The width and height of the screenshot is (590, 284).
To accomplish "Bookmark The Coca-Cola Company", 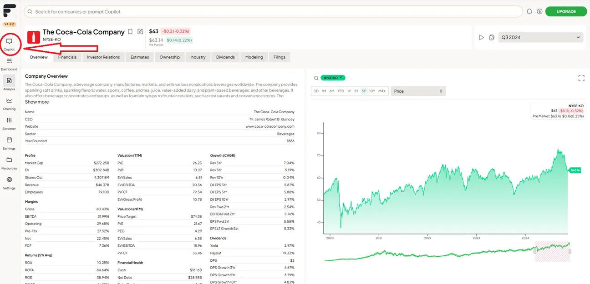I will pos(130,32).
